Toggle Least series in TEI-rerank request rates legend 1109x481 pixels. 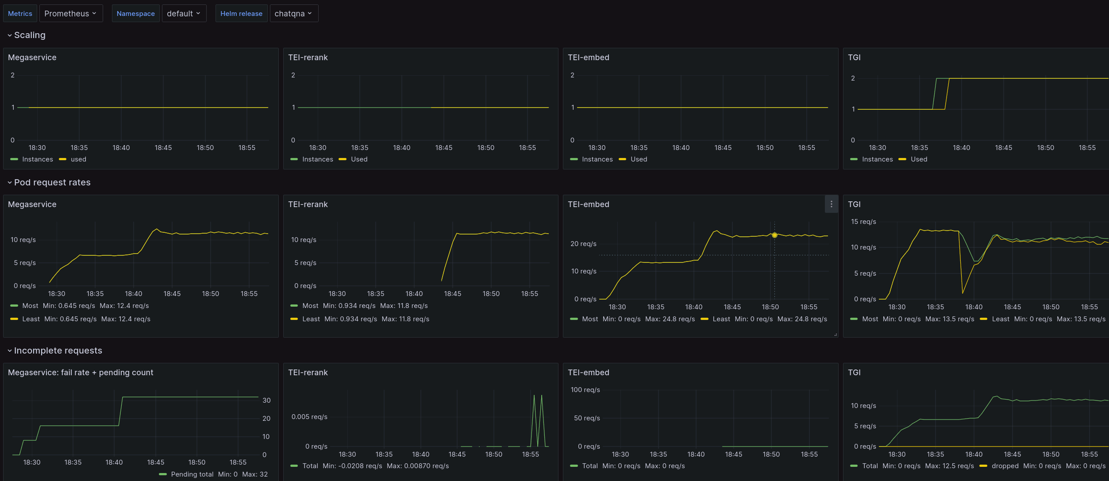311,319
